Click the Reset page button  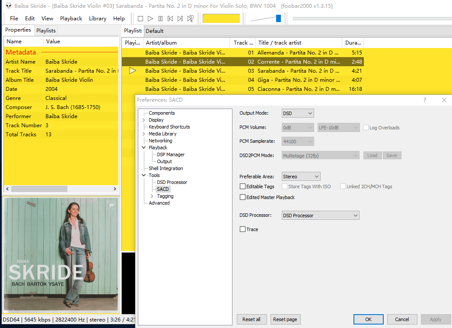[285, 319]
